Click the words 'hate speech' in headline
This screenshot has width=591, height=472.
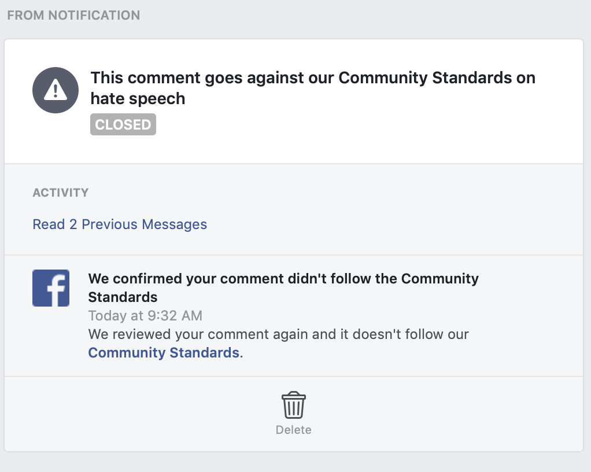[x=138, y=99]
